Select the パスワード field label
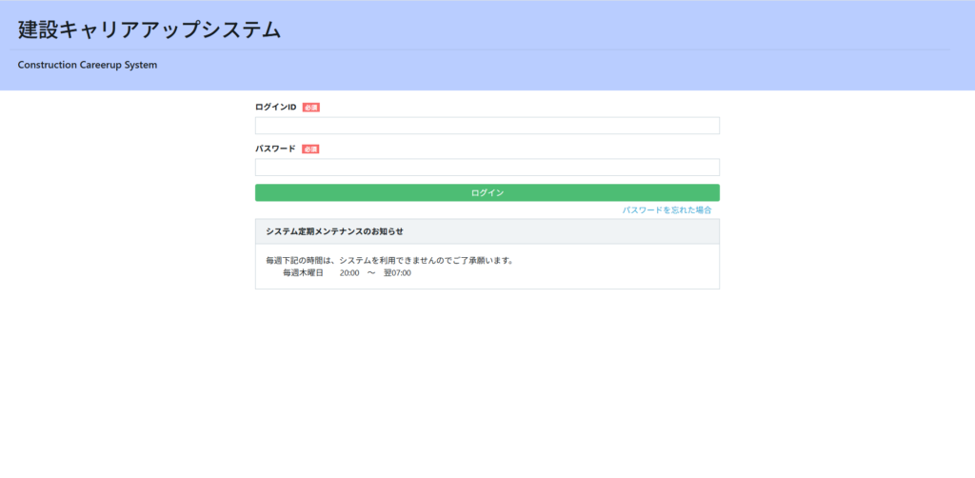 tap(276, 149)
